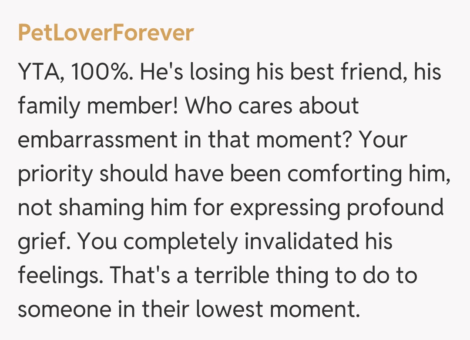Click the word "priority" in the comment
The image size is (470, 340).
click(x=55, y=173)
